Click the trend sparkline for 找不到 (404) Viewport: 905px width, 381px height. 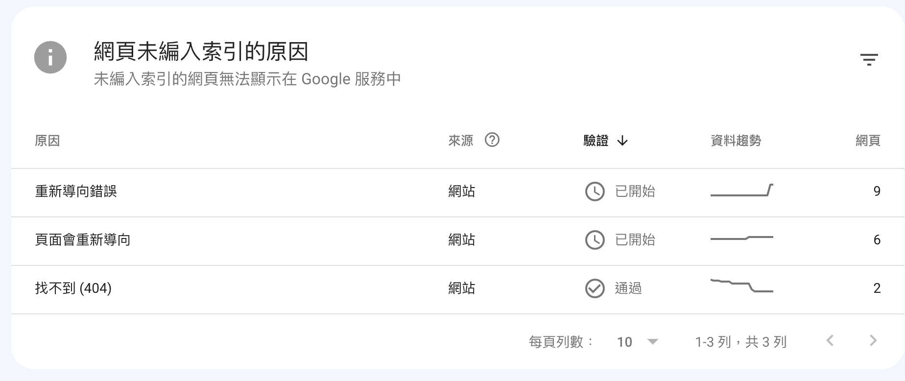[x=741, y=286]
